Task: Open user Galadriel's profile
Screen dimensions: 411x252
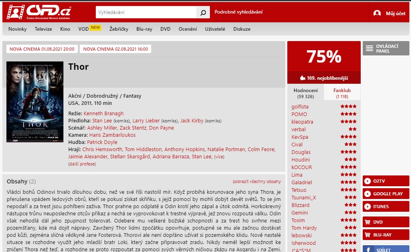Action: [x=302, y=182]
